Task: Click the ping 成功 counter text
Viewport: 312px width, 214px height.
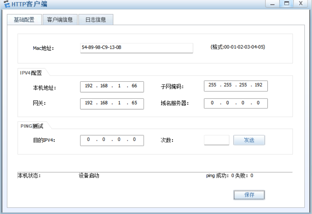Action: click(x=230, y=175)
